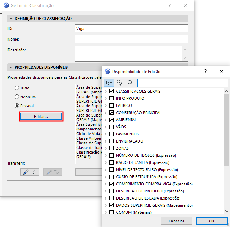Pick up properties with the eyedropper button
This screenshot has width=230, height=227.
(29, 172)
